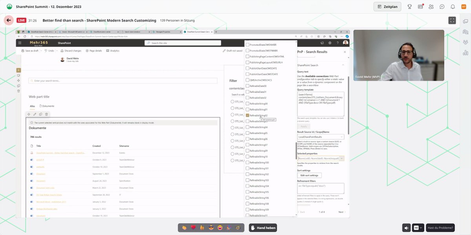Click the duplicate icon on web part toolbar
This screenshot has width=471, height=235.
pos(40,114)
